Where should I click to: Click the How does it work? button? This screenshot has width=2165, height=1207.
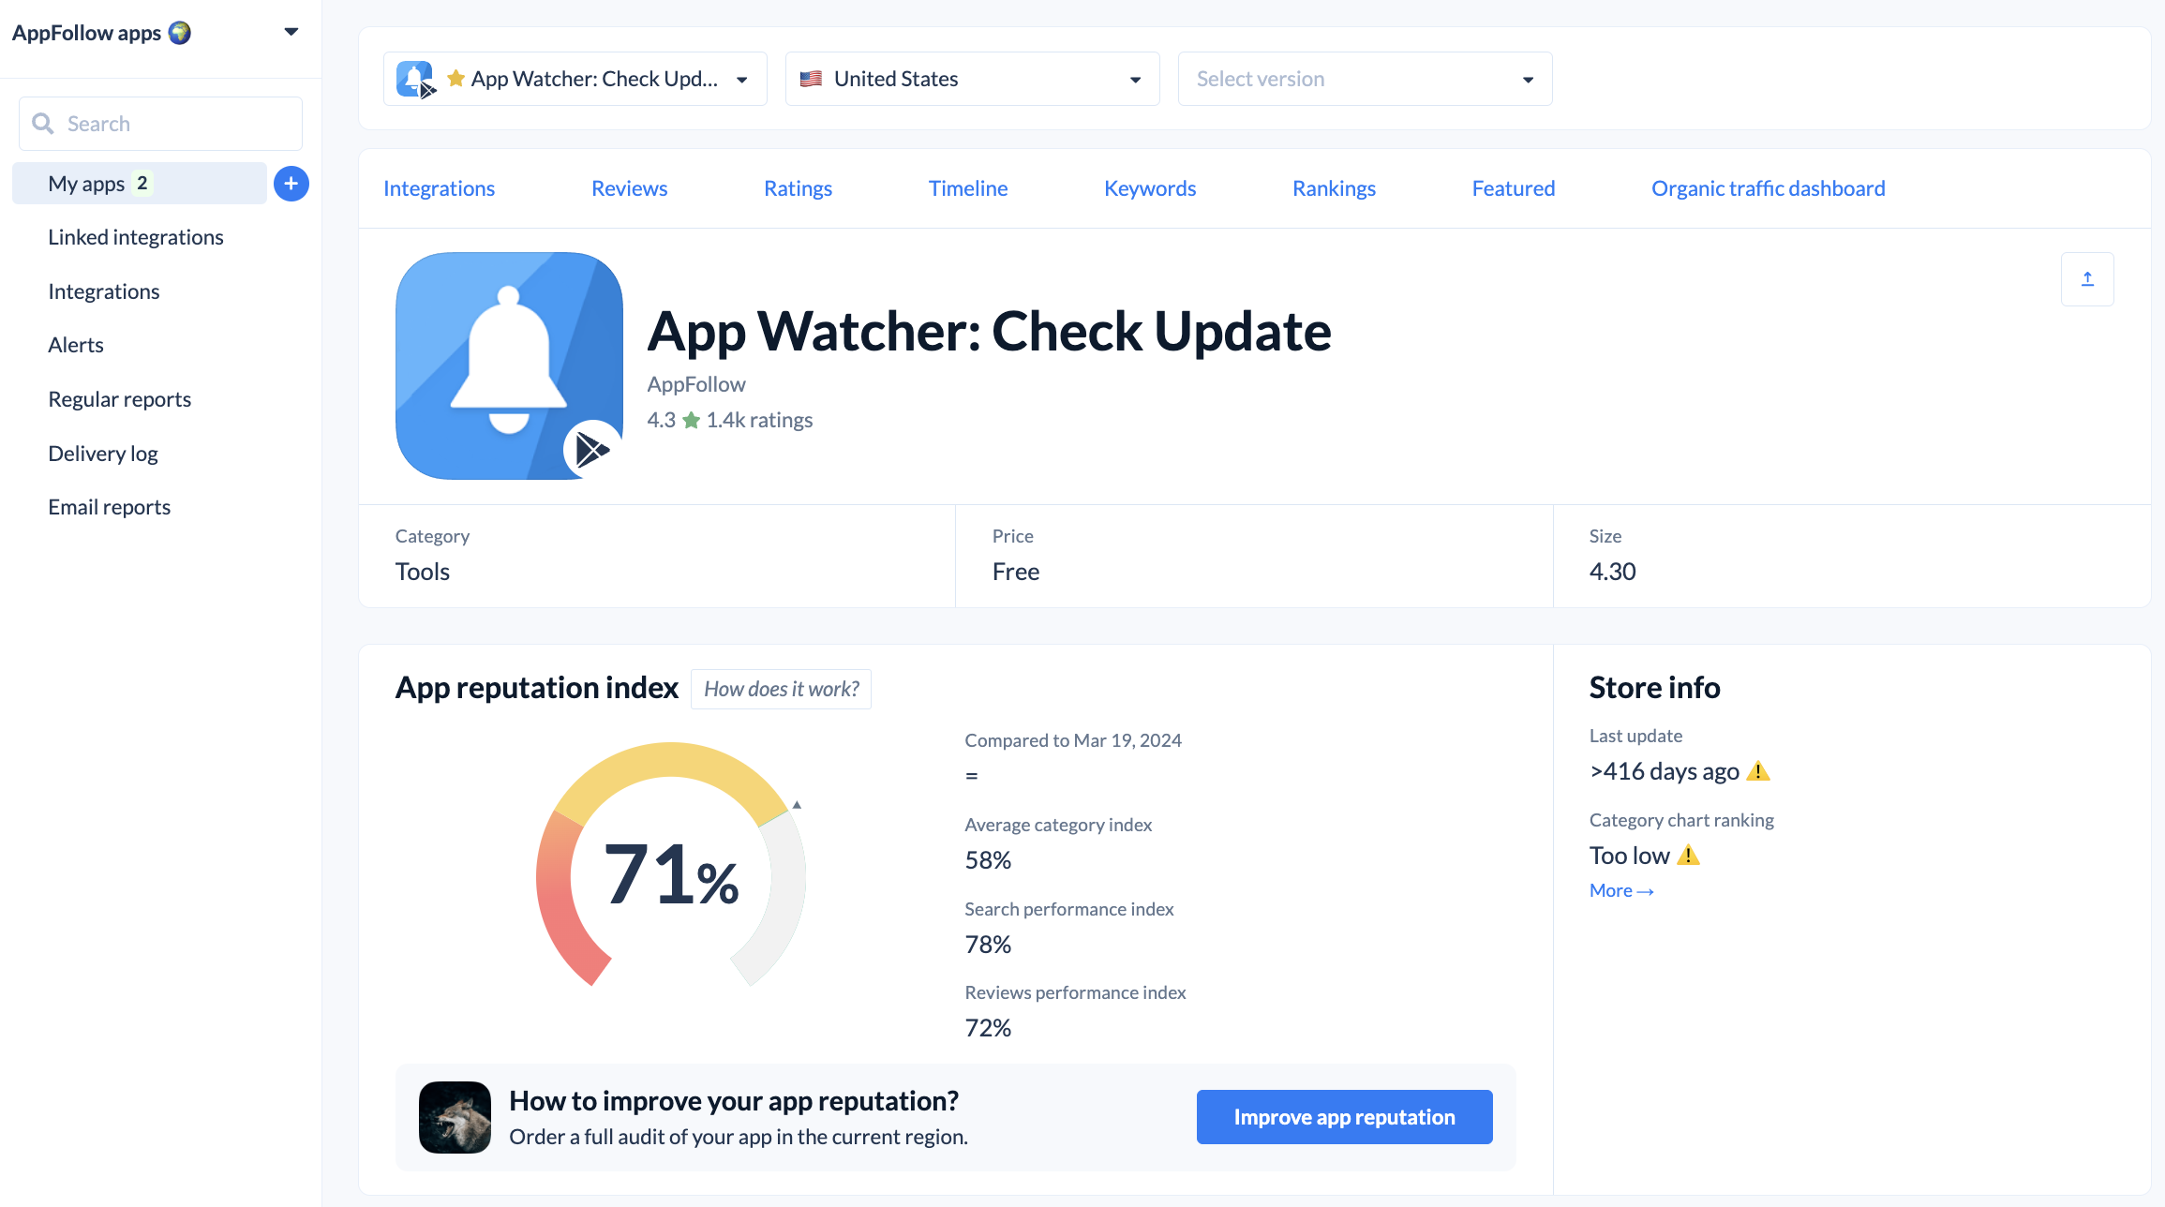[x=781, y=689]
